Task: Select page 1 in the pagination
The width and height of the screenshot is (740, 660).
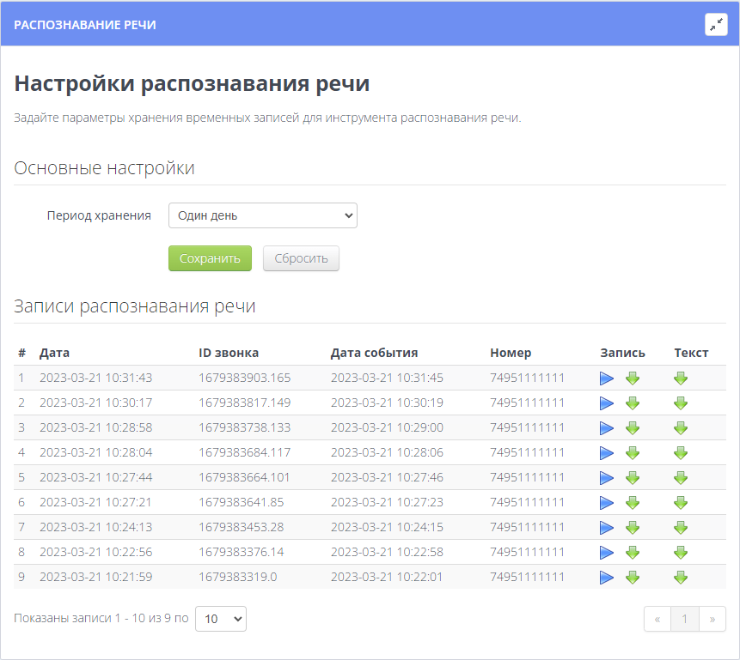Action: click(685, 619)
